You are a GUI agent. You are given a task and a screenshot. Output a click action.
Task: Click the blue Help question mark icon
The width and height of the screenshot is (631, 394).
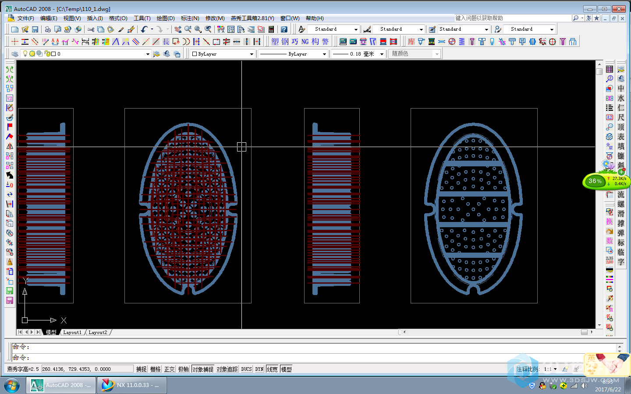tap(284, 29)
